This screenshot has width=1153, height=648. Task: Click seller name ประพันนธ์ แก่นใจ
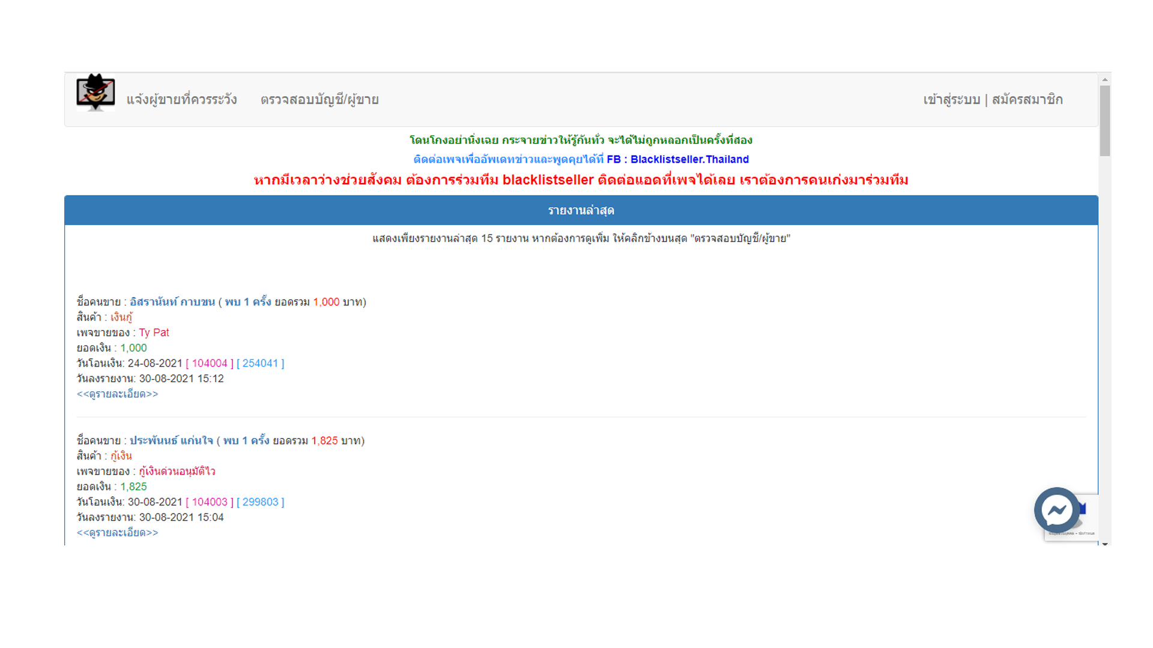click(171, 440)
